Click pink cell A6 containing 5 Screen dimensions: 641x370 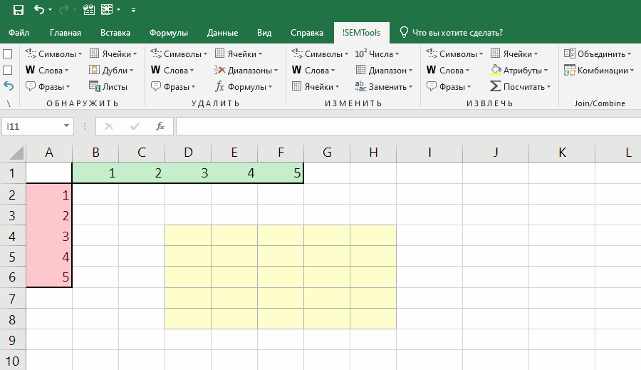point(49,277)
